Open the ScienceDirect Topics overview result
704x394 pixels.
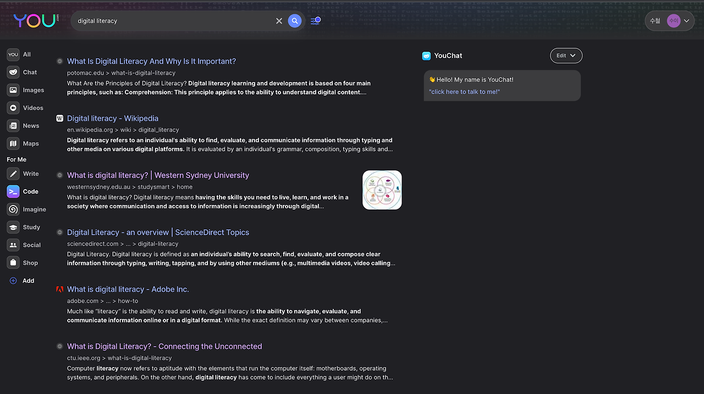(x=158, y=232)
